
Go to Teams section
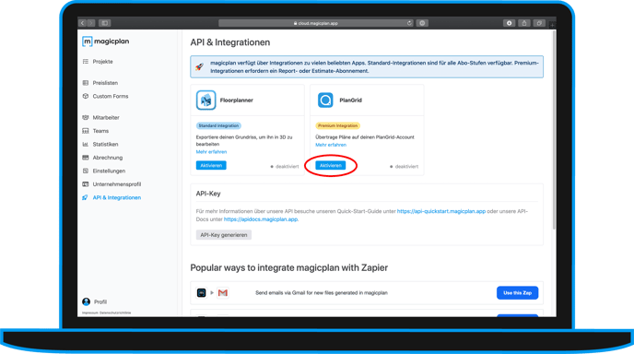click(100, 131)
